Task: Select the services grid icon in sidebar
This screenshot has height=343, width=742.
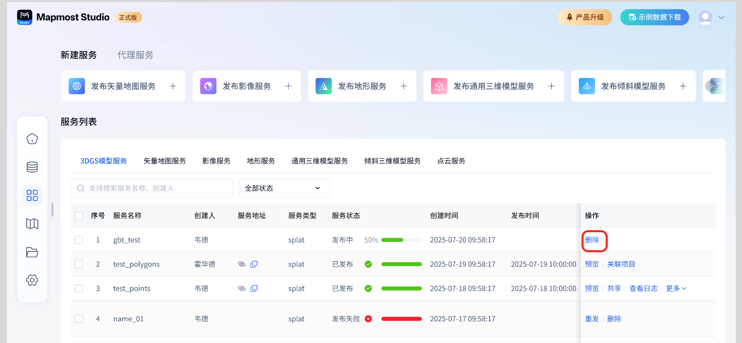Action: point(32,195)
